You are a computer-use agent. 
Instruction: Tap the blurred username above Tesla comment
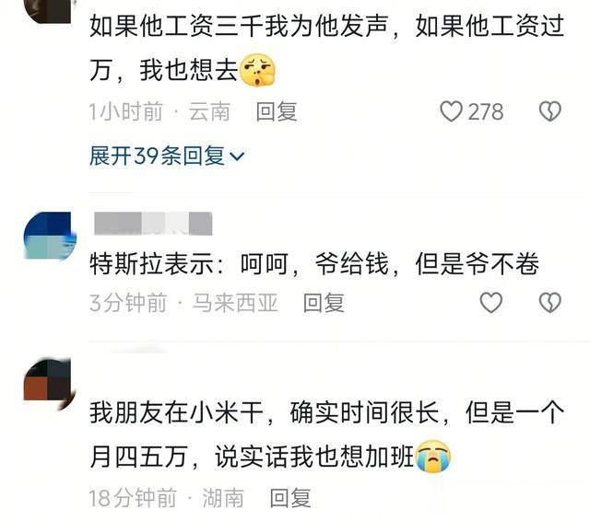click(153, 224)
